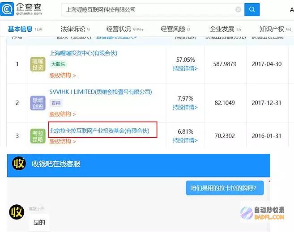
Task: Click the 收 agent avatar beside the 是的 reply
Action: point(17,212)
